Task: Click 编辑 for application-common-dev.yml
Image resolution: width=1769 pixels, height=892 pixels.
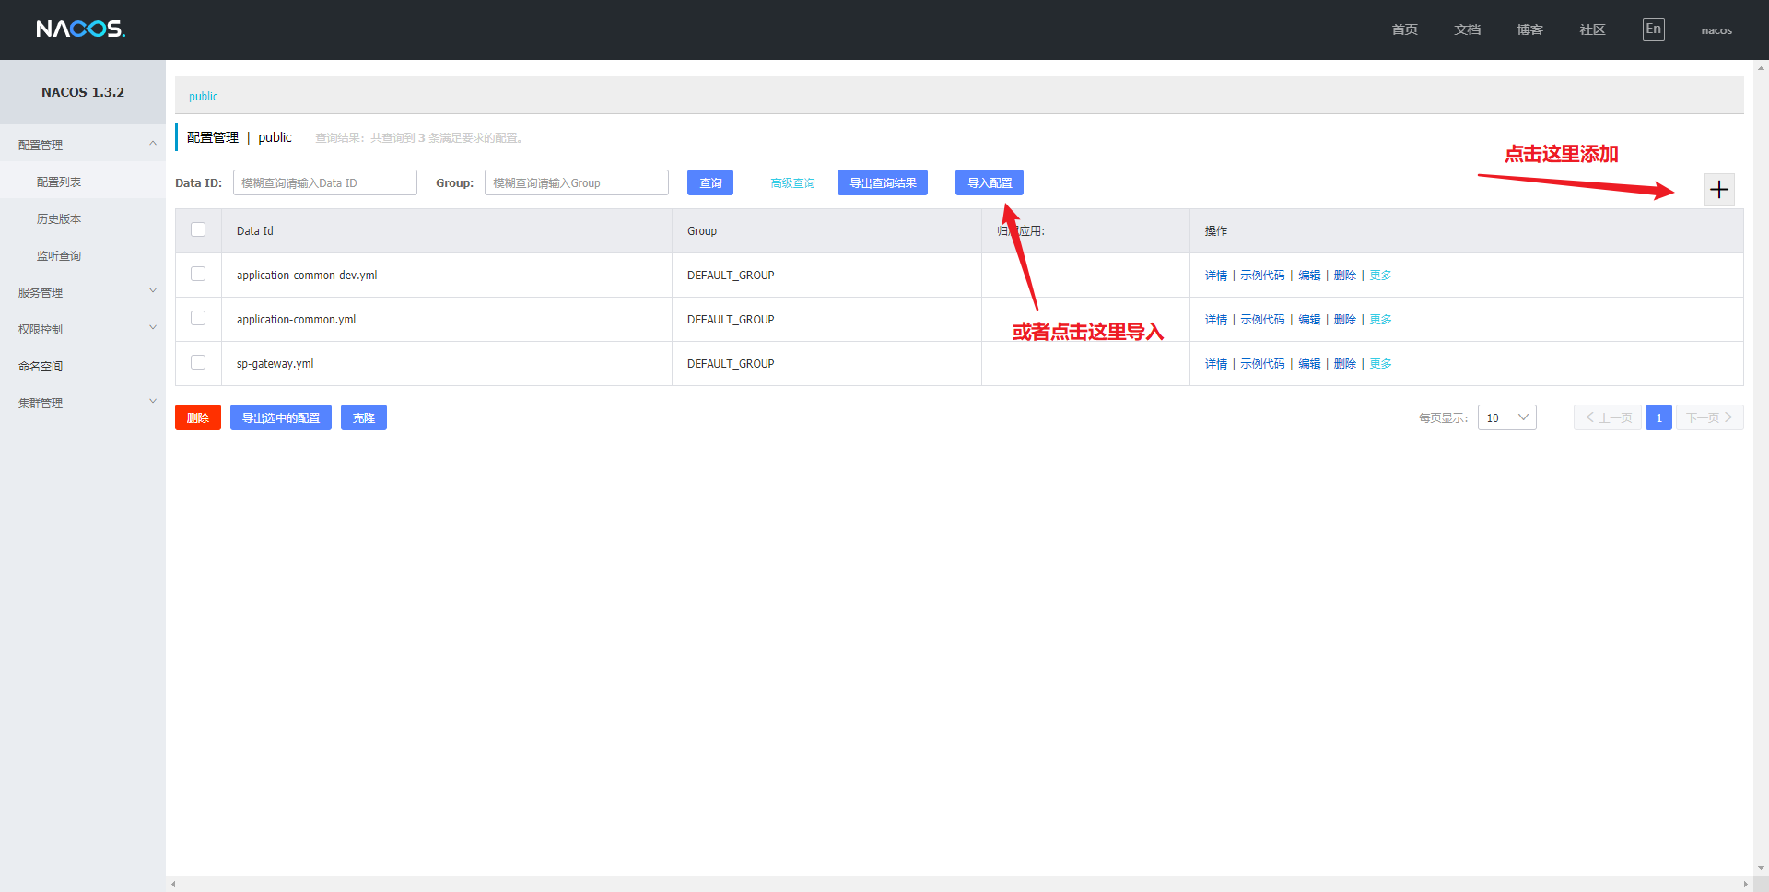Action: click(x=1309, y=276)
